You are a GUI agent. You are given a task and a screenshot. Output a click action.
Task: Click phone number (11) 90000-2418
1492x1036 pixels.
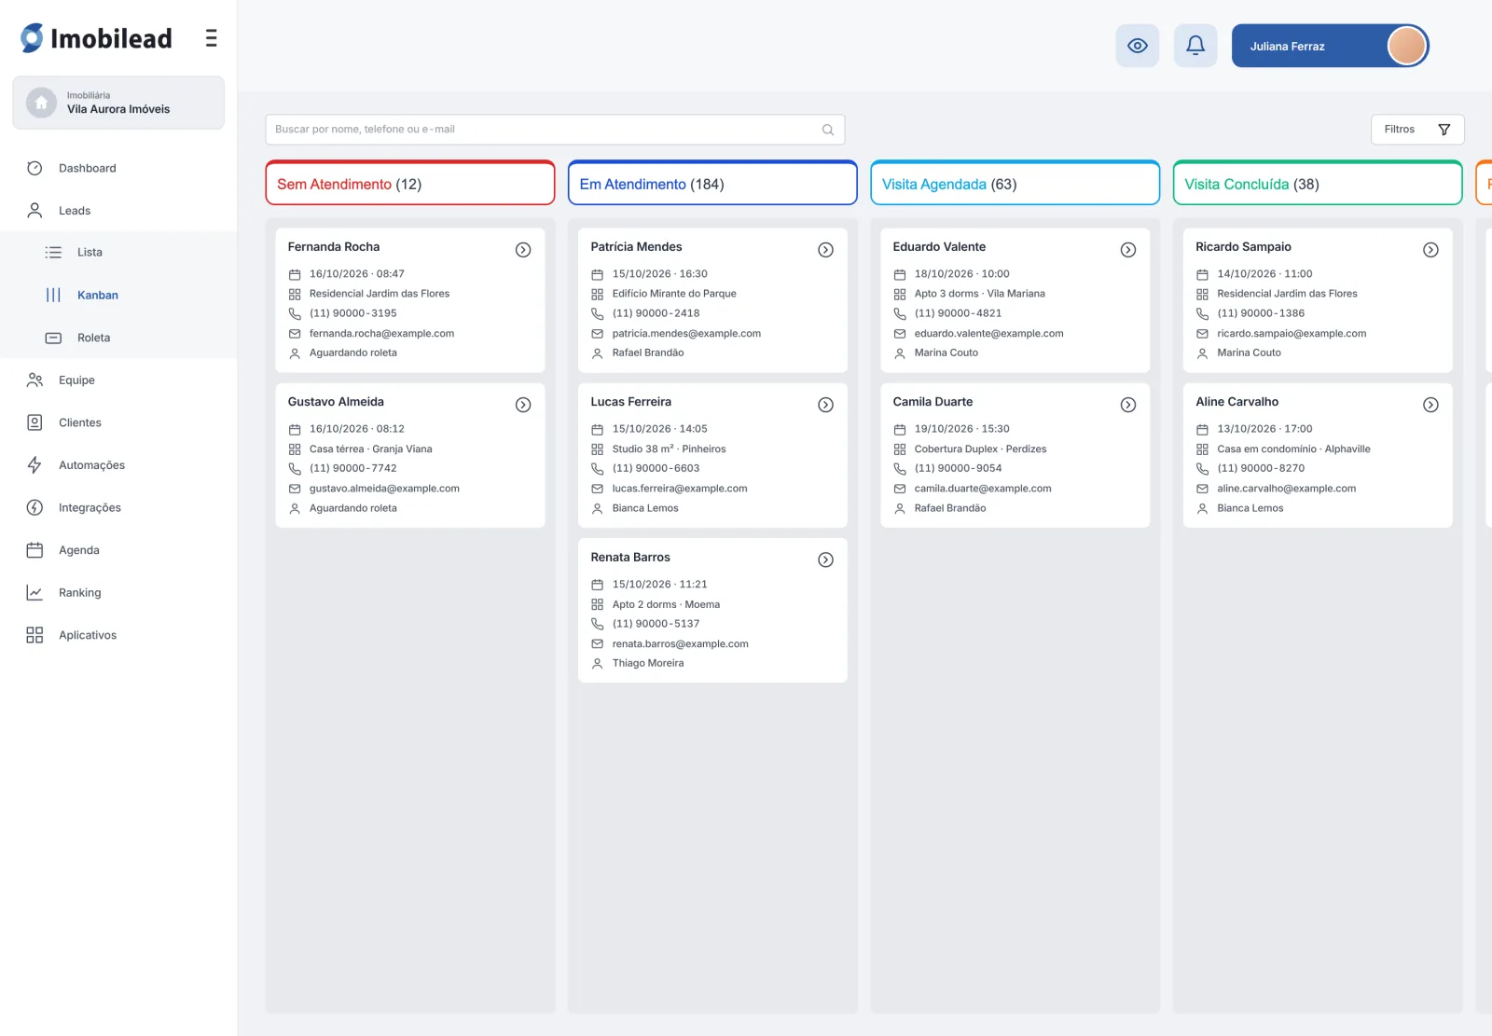656,313
